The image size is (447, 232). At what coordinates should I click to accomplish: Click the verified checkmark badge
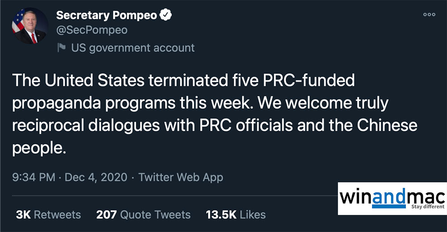coord(166,15)
